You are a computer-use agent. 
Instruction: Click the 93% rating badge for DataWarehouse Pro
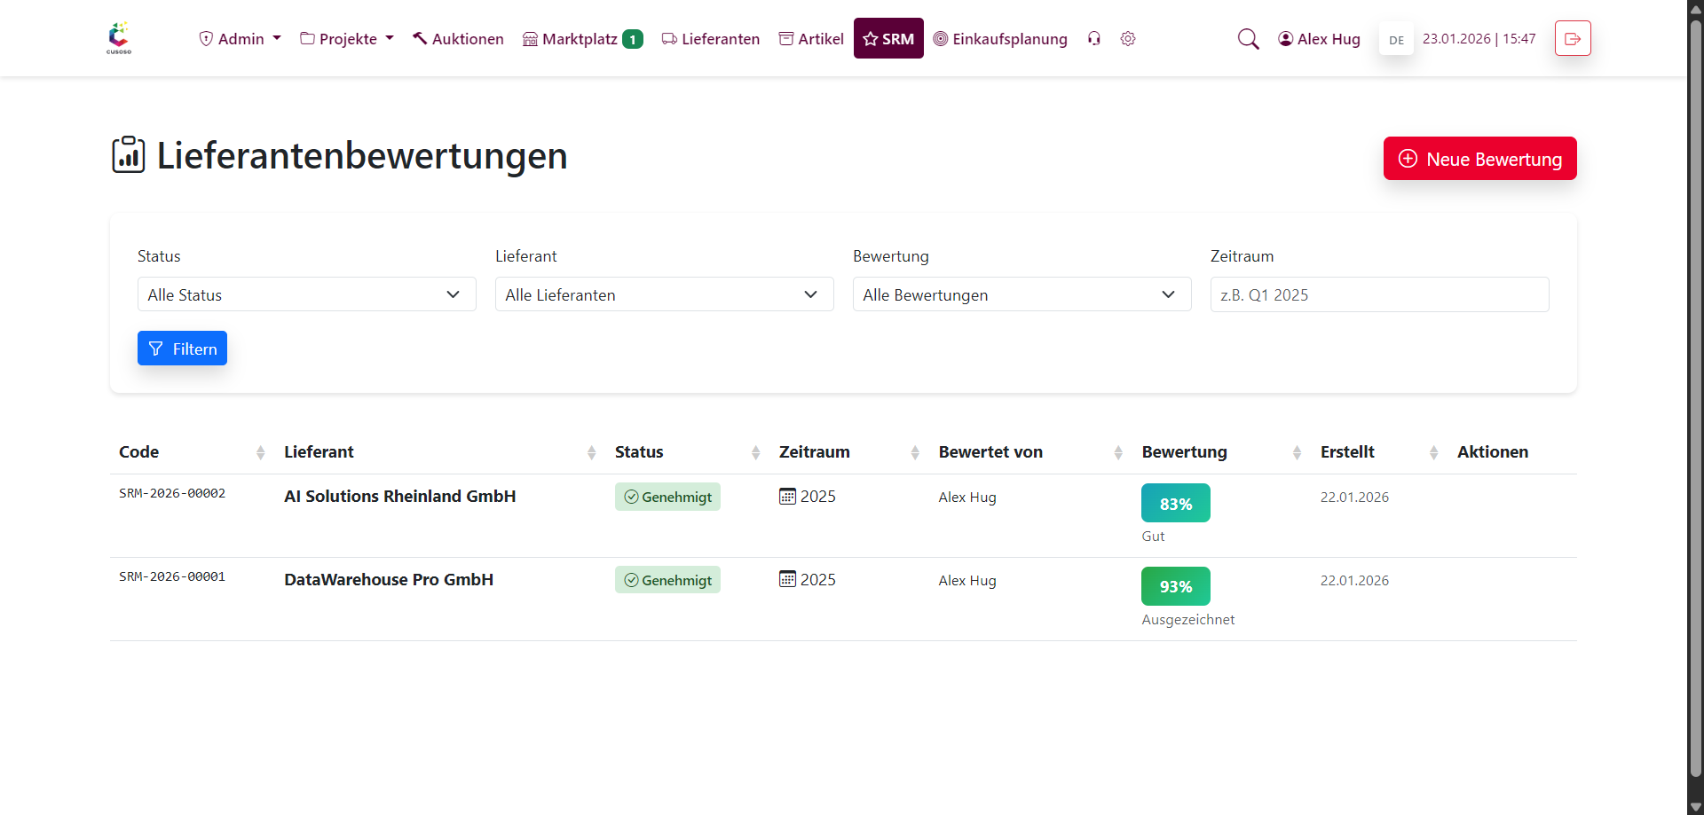coord(1175,585)
